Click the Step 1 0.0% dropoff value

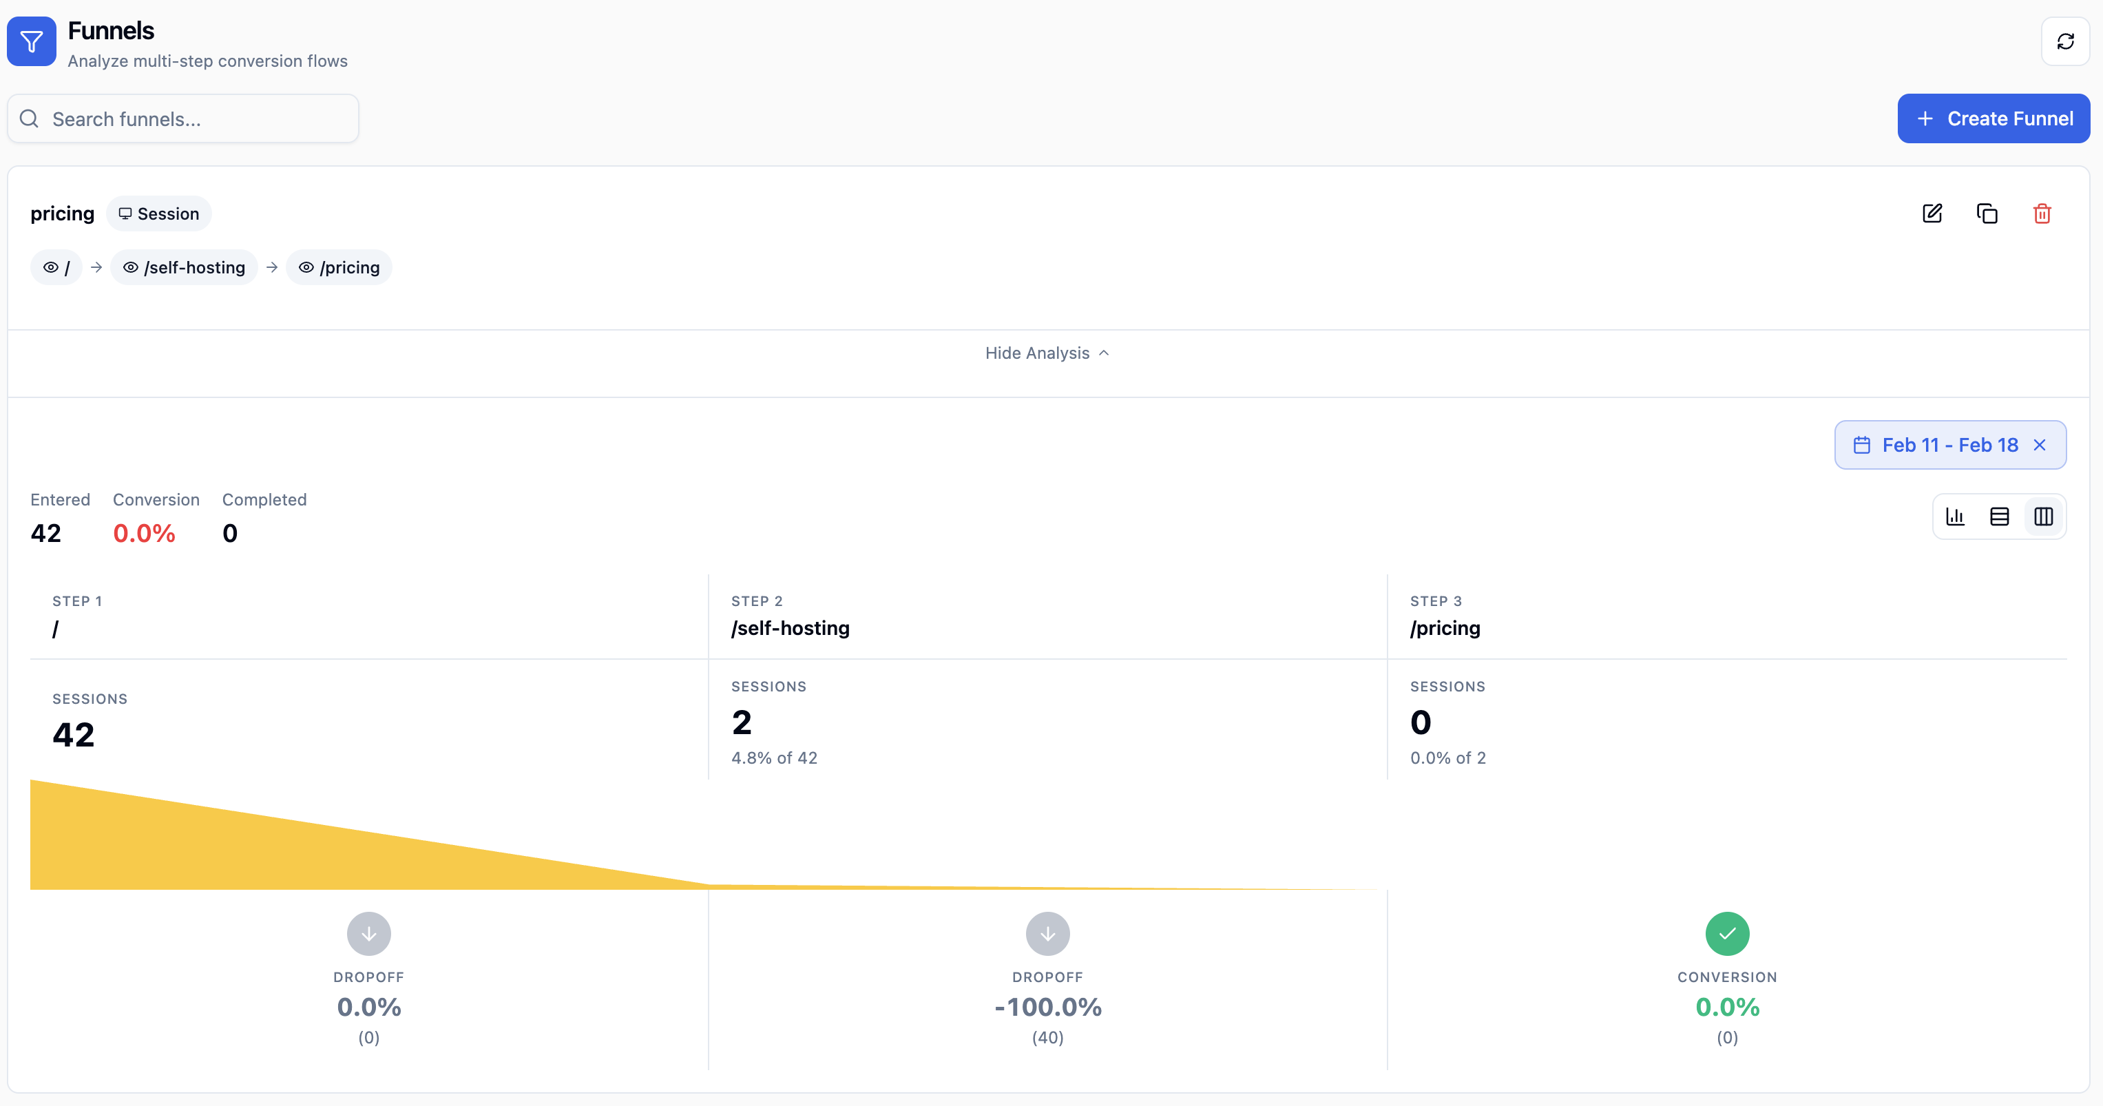click(x=369, y=1008)
